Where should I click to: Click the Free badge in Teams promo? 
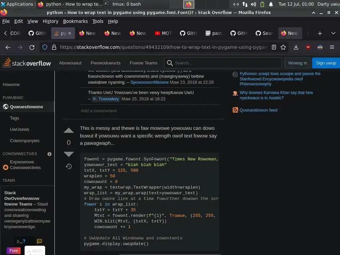click(x=13, y=251)
